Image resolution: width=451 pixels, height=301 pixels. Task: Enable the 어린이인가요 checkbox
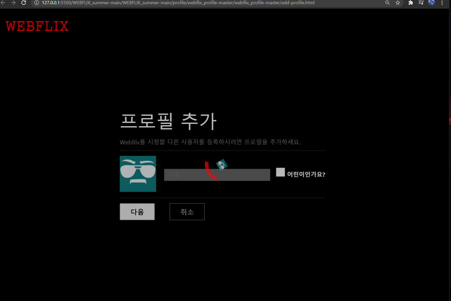click(x=280, y=172)
